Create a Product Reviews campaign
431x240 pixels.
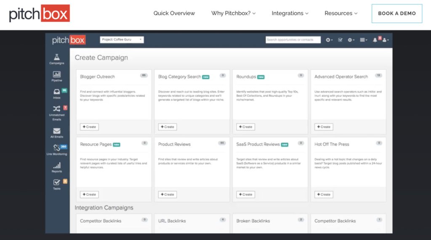pos(168,195)
